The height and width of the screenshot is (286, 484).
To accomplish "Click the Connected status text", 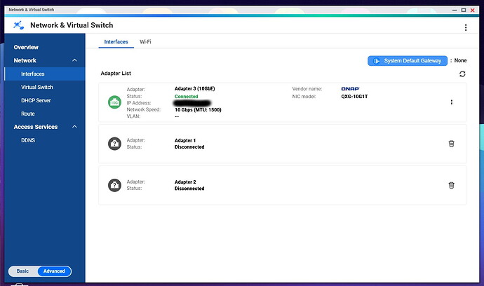I will (186, 97).
